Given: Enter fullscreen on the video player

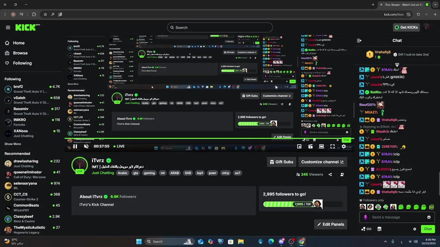Looking at the screenshot, I should pos(332,146).
